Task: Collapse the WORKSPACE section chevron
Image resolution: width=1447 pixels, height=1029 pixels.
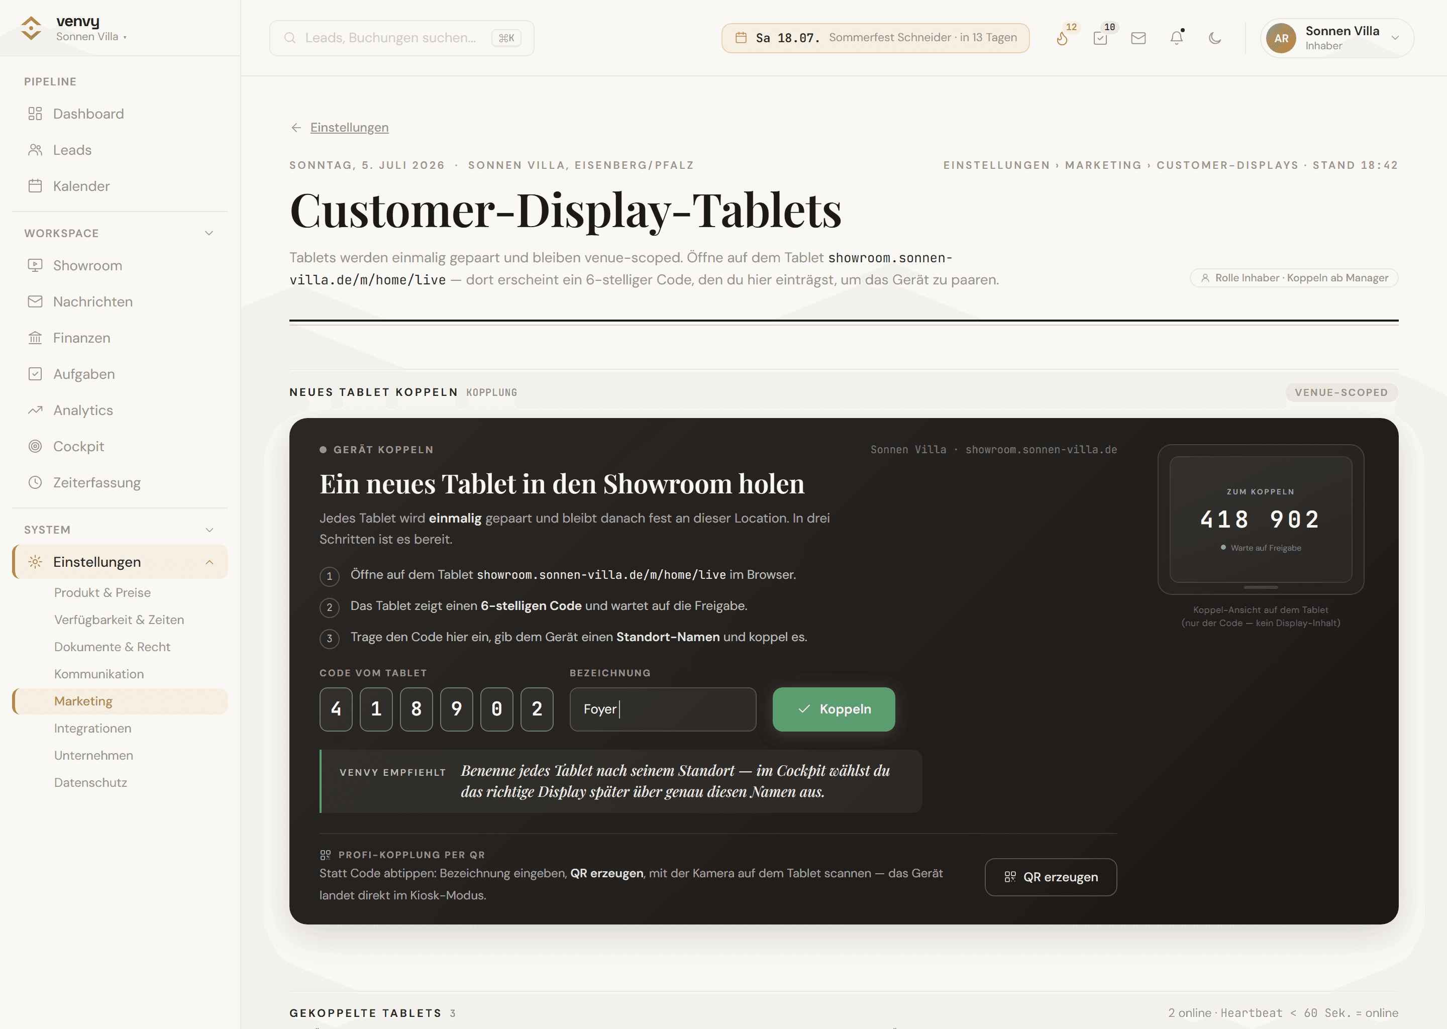Action: point(209,233)
